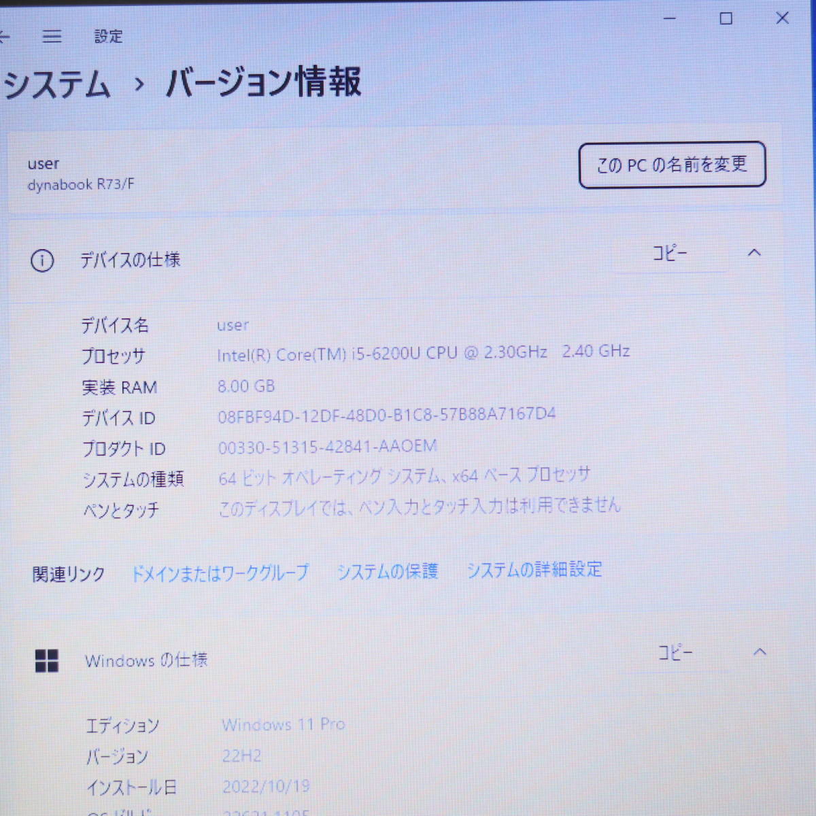Image resolution: width=816 pixels, height=816 pixels.
Task: Select processor value i5-6200U text
Action: 423,353
